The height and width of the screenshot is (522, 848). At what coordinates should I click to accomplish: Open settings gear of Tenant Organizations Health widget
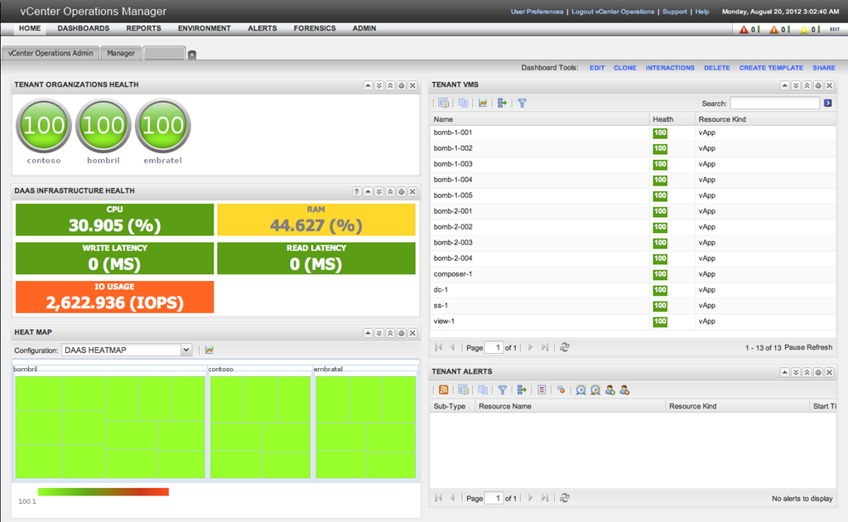(402, 85)
